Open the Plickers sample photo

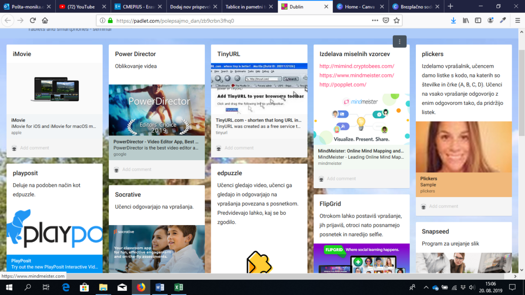click(464, 147)
